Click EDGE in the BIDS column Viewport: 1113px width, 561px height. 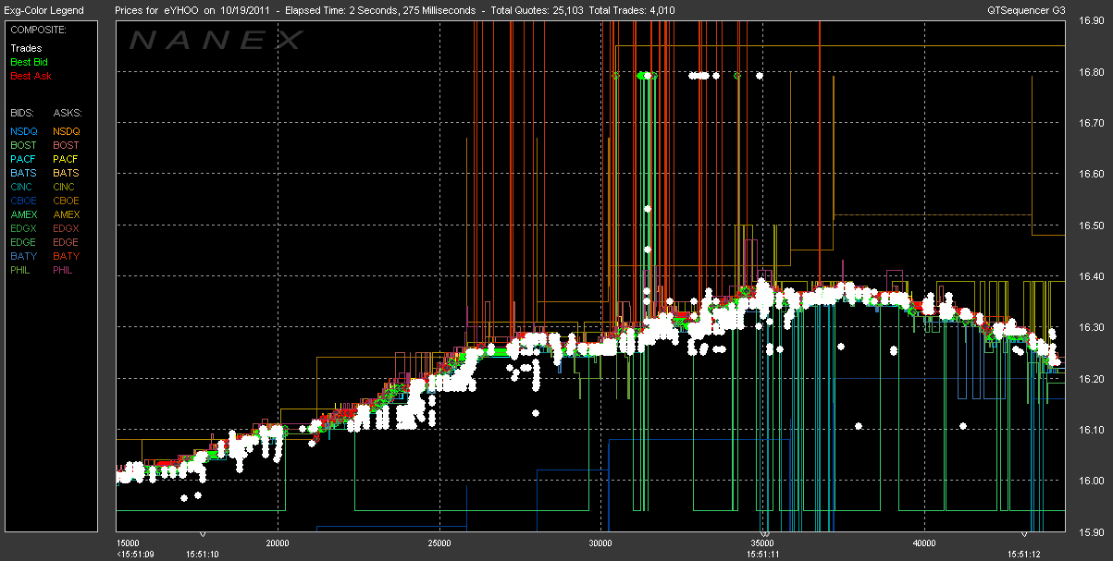coord(24,242)
